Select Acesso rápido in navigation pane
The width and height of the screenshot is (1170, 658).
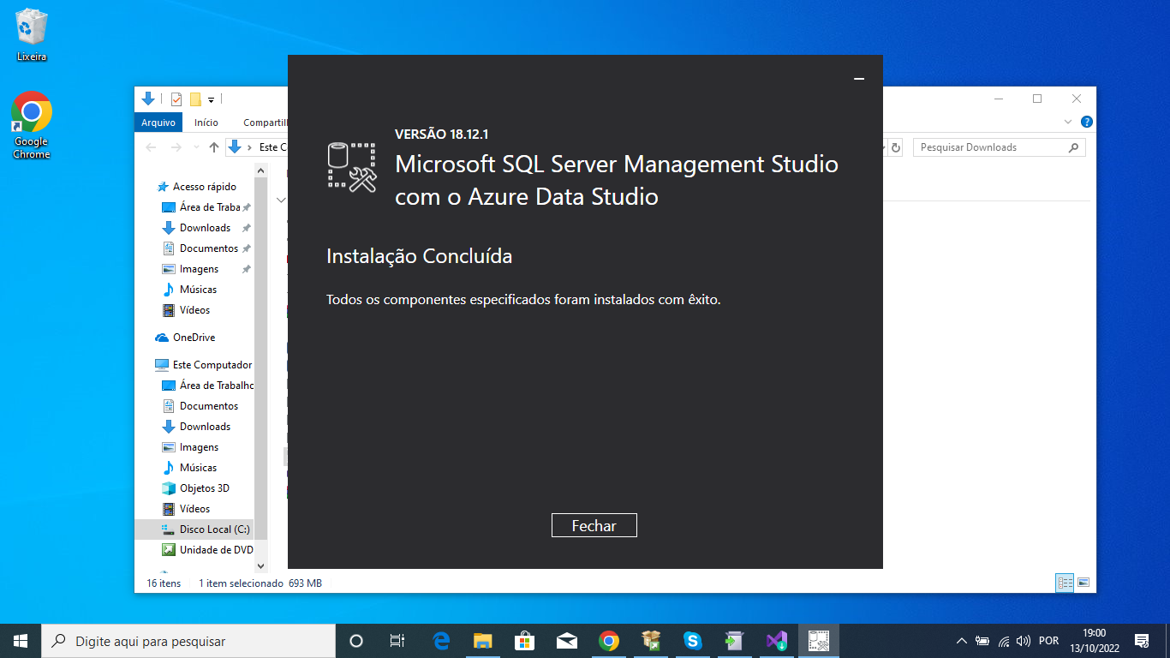pos(196,187)
